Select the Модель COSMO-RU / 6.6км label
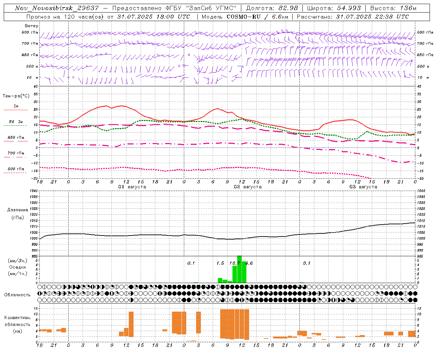This screenshot has width=435, height=348. 245,17
